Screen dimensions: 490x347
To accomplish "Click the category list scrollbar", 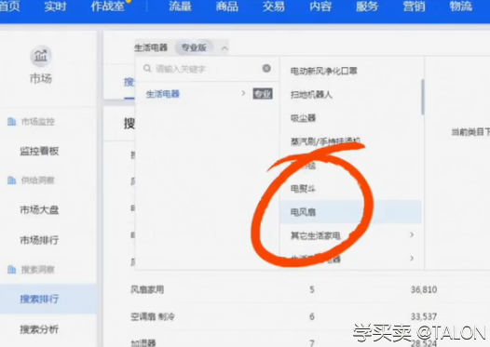I will [423, 97].
